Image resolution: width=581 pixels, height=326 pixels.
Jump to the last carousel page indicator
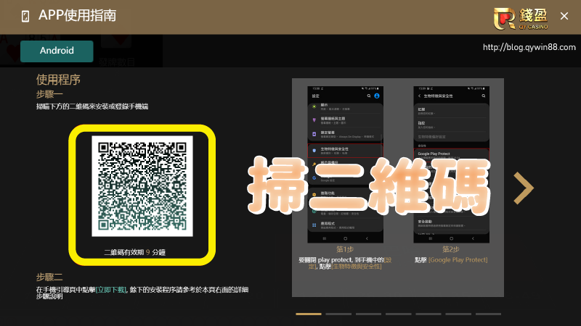[488, 314]
